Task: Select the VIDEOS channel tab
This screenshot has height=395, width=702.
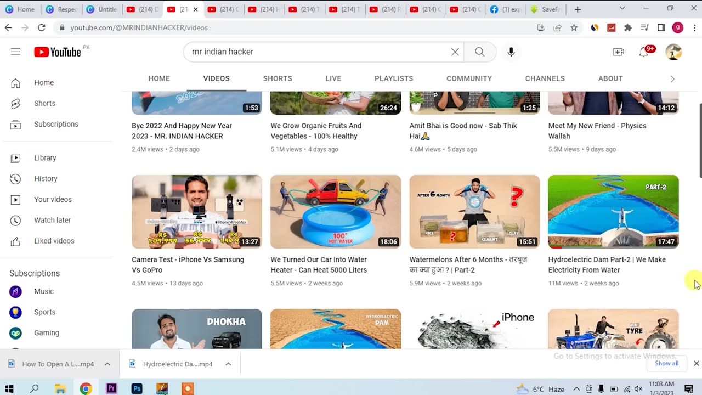Action: (x=217, y=78)
